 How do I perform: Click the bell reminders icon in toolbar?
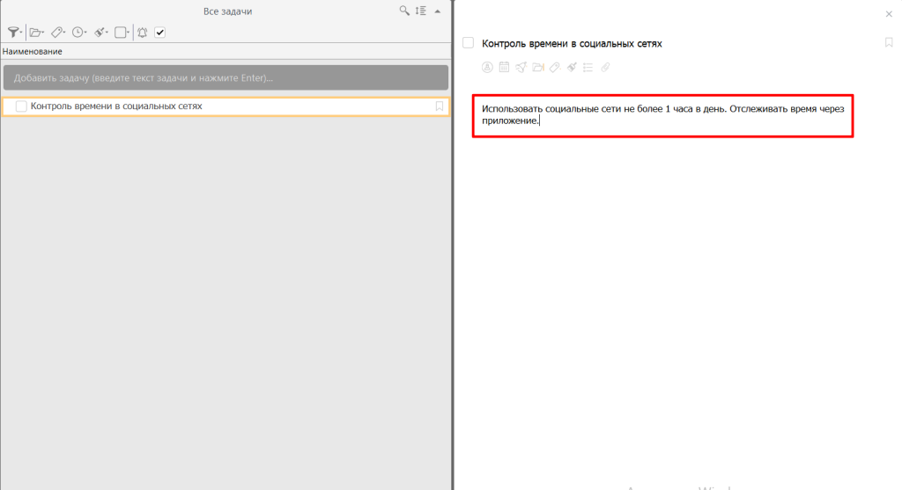142,33
